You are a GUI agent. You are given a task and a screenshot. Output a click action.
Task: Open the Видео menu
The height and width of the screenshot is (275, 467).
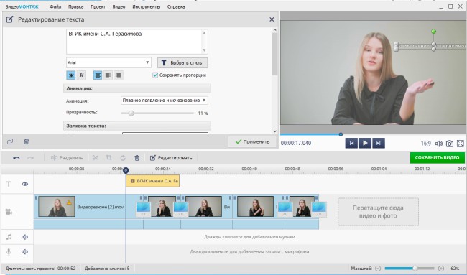pos(119,6)
